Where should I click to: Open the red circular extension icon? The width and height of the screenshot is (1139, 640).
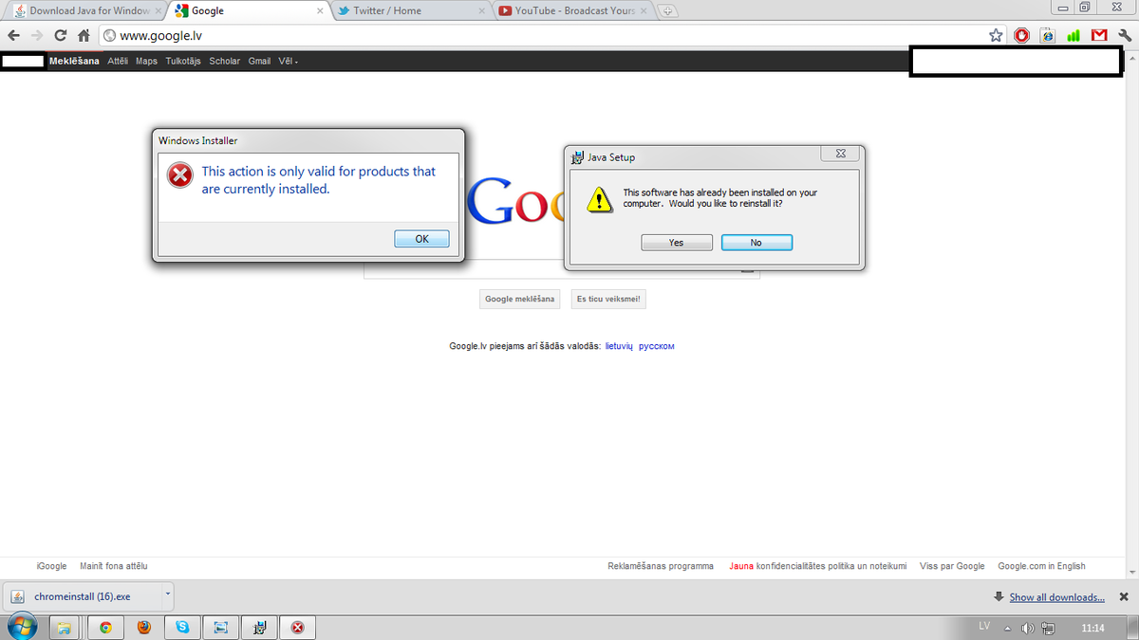click(1022, 36)
